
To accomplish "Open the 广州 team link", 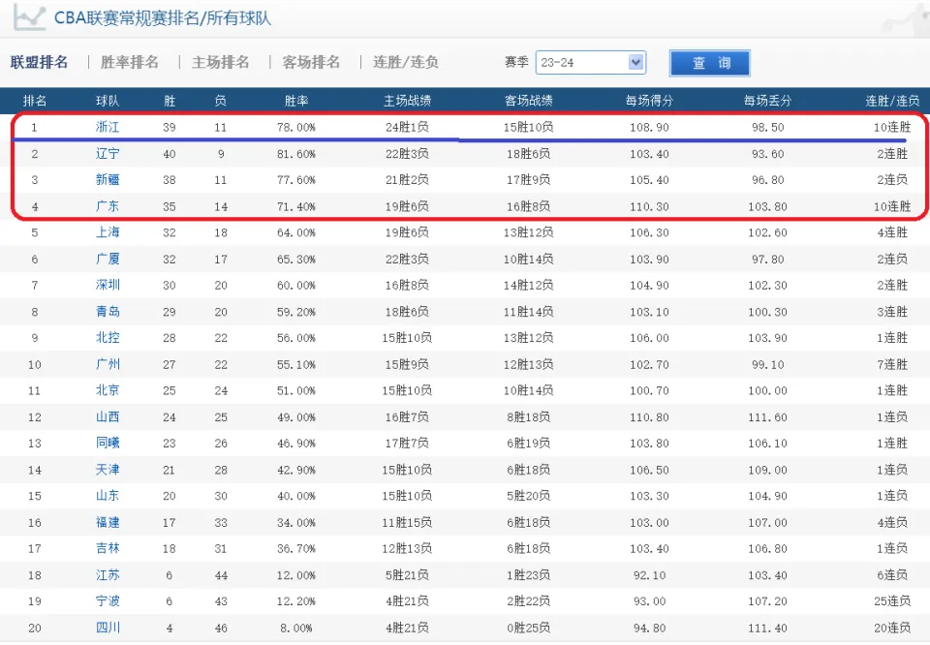I will point(108,364).
